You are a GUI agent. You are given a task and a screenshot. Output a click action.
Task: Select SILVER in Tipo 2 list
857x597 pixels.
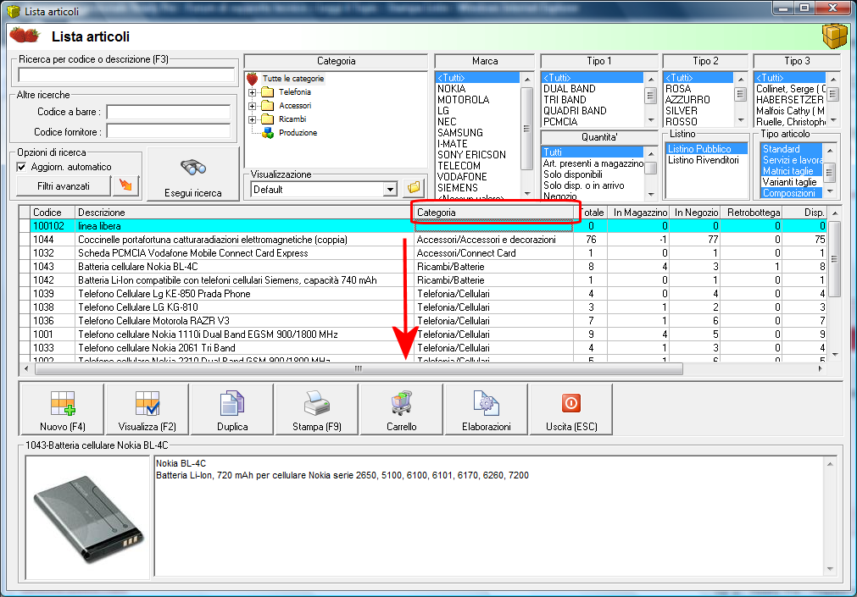698,111
